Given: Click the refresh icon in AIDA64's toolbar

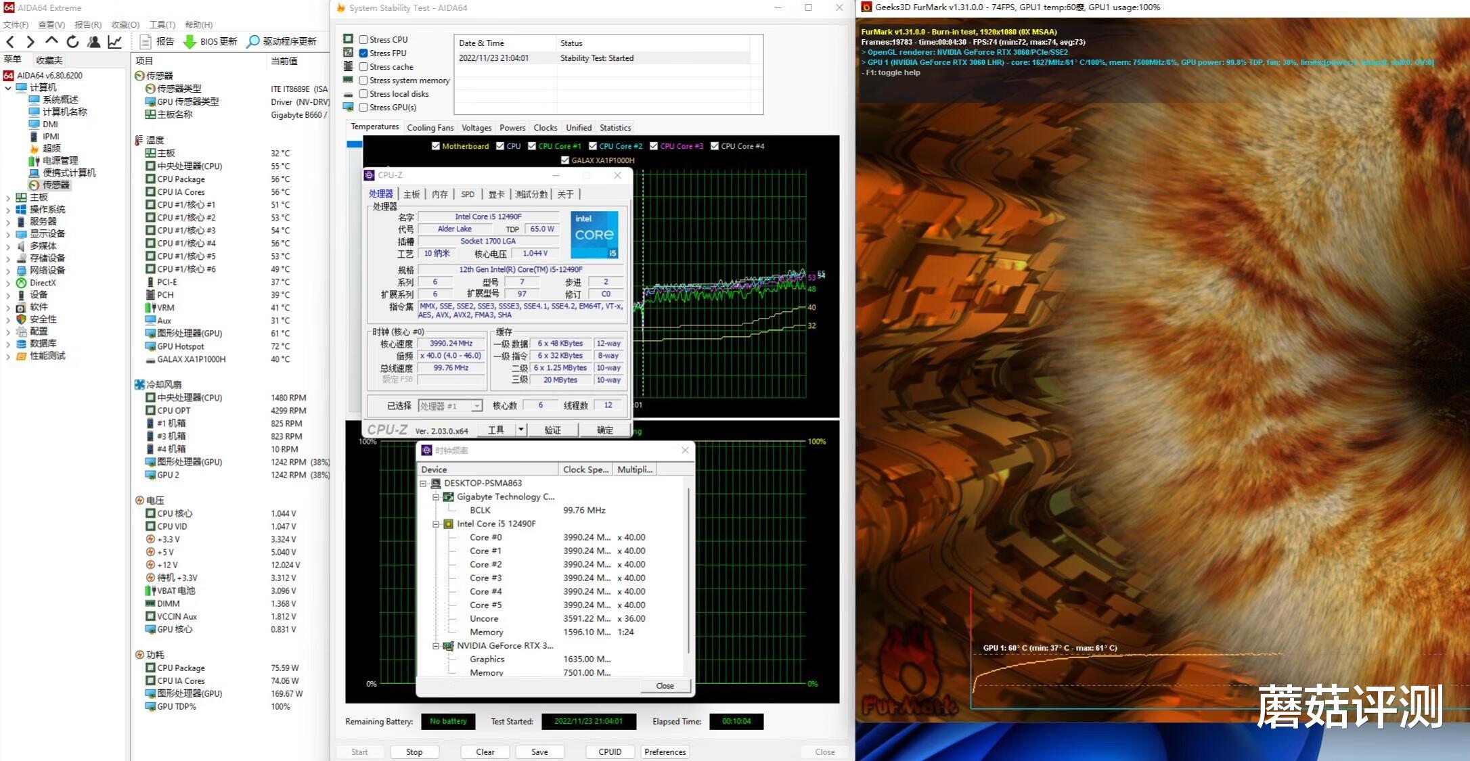Looking at the screenshot, I should point(72,41).
